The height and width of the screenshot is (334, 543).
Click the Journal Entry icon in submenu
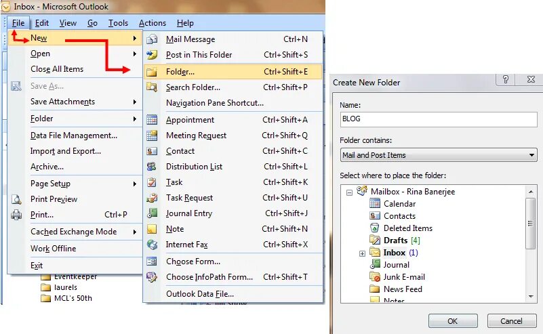coord(152,213)
